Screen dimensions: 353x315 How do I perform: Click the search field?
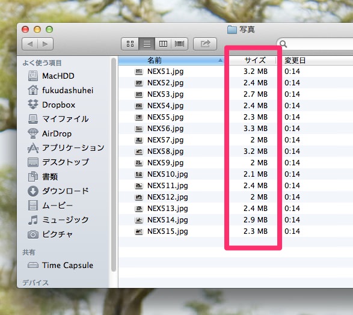point(315,44)
